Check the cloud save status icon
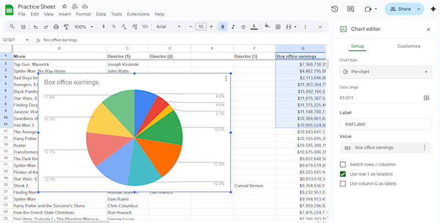This screenshot has height=223, width=440. point(85,7)
